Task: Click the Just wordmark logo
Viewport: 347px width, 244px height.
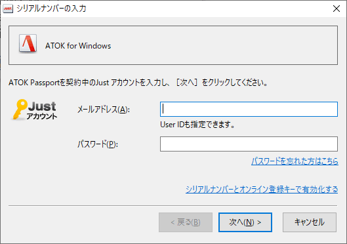Action: pyautogui.click(x=42, y=106)
